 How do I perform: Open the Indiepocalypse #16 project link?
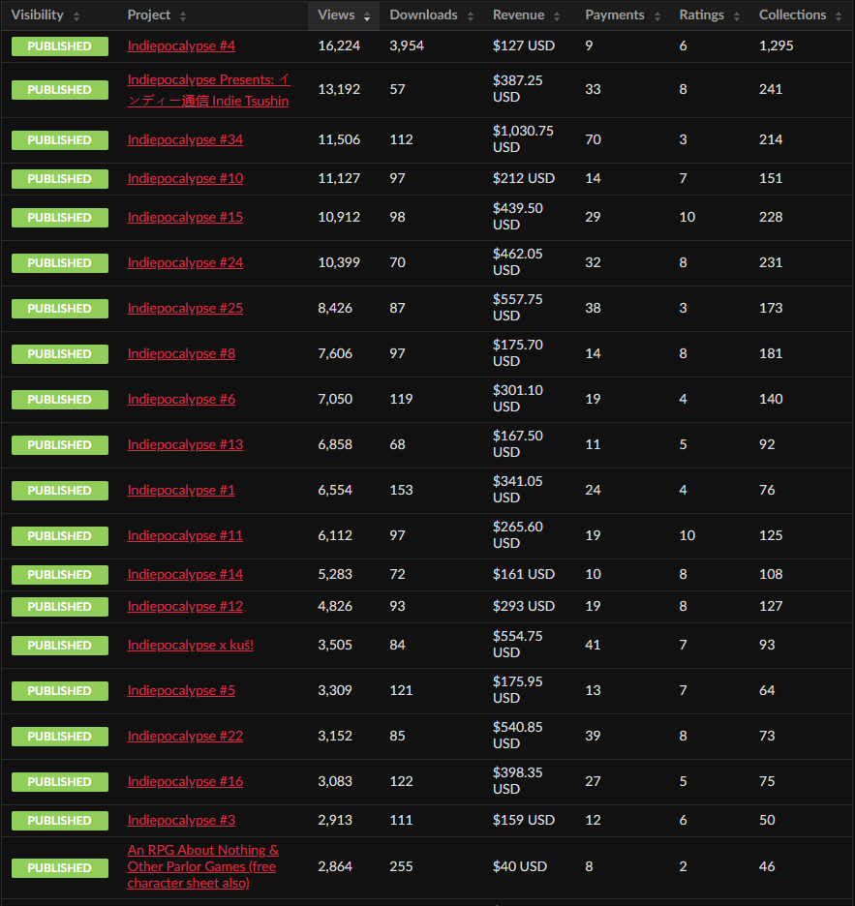click(x=185, y=781)
